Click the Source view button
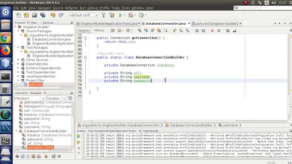The height and width of the screenshot is (164, 292). [83, 31]
